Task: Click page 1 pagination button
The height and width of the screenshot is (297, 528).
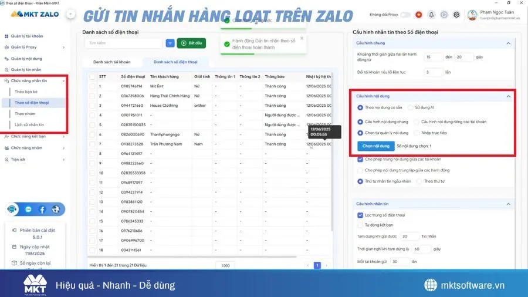Action: coord(317,265)
